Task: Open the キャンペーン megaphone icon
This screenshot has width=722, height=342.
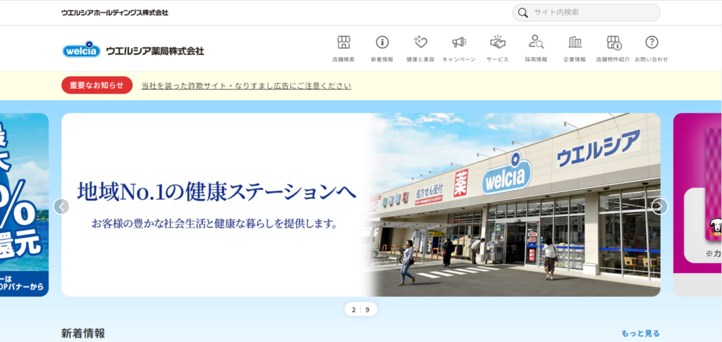Action: 459,42
